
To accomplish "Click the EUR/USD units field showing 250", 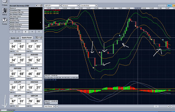I will [x=20, y=52].
